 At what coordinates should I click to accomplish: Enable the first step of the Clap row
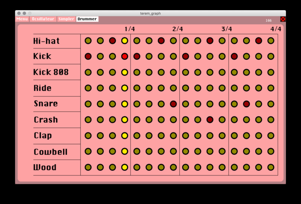(88, 135)
